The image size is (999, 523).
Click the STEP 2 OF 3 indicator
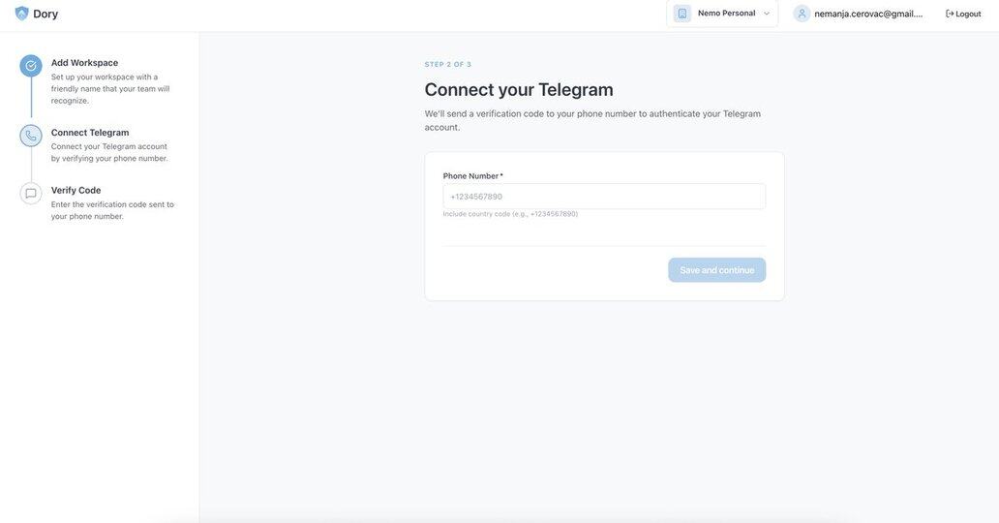[448, 65]
